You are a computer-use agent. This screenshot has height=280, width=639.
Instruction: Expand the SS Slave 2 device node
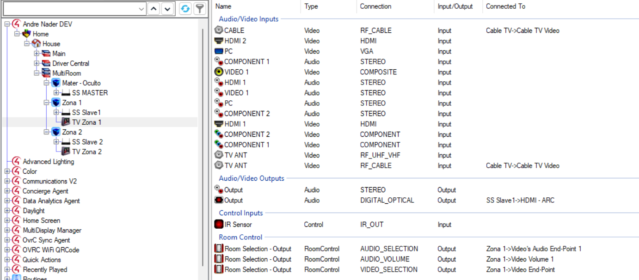pos(56,142)
